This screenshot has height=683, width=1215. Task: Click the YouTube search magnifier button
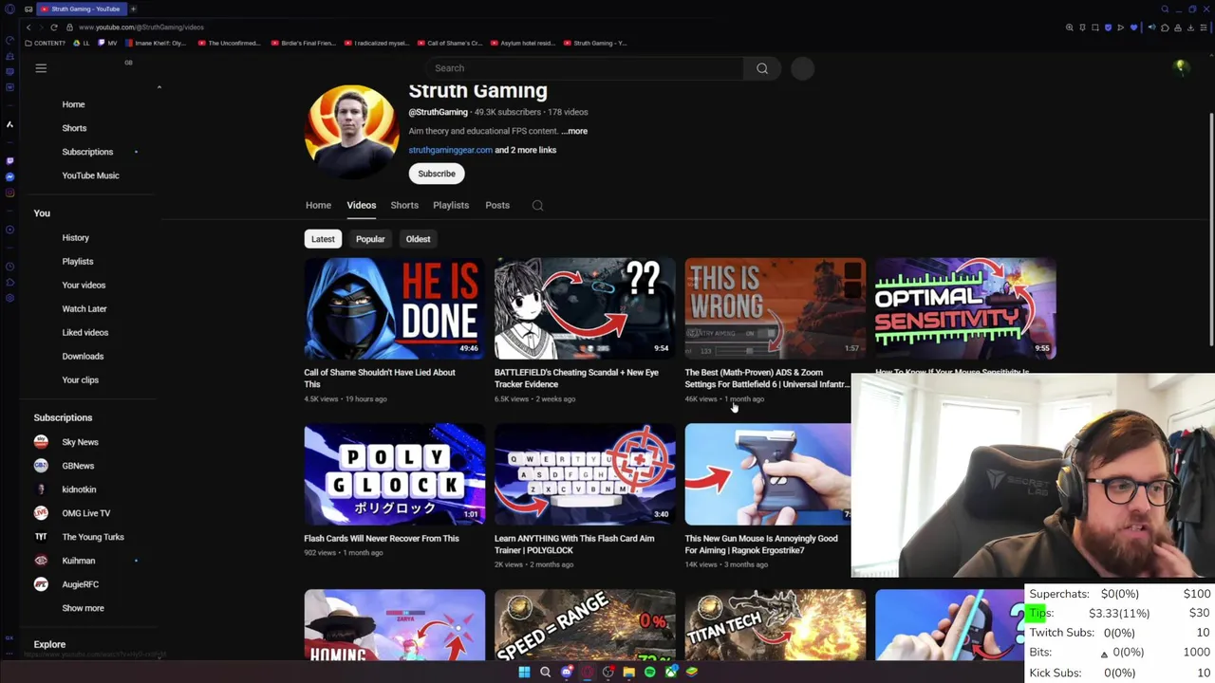(x=762, y=68)
